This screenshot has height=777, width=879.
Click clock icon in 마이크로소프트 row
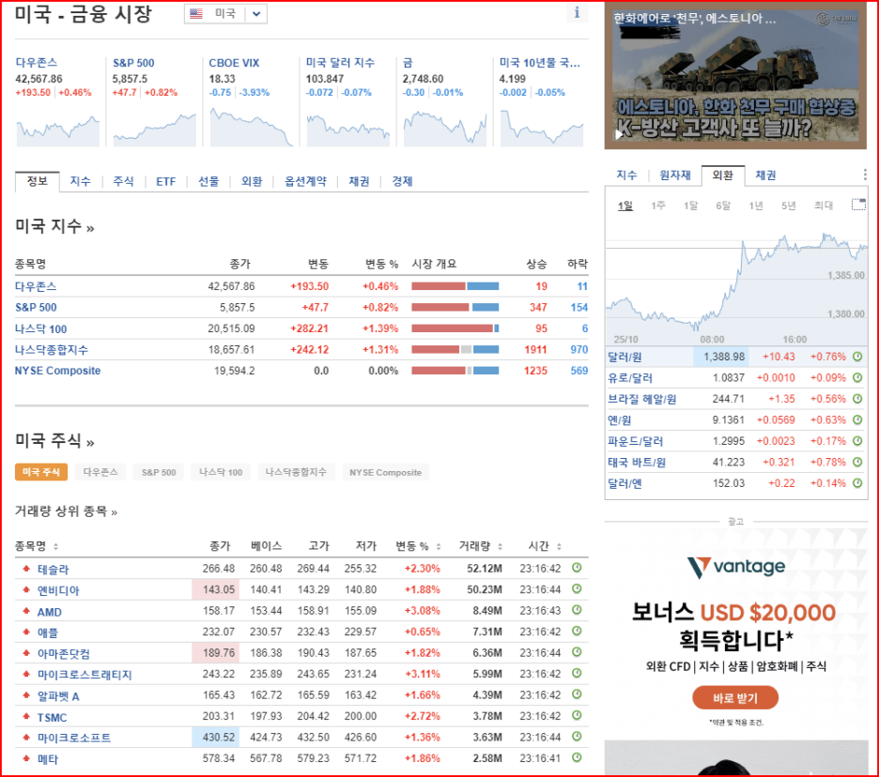point(577,737)
